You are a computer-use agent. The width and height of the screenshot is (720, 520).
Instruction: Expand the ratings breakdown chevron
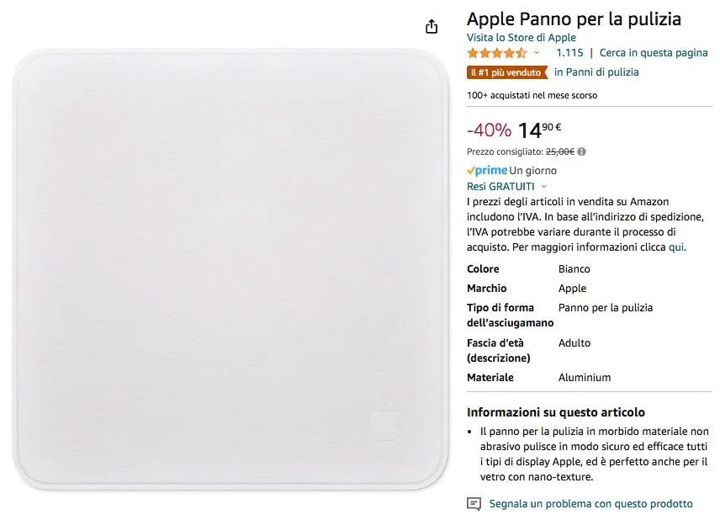pyautogui.click(x=537, y=53)
